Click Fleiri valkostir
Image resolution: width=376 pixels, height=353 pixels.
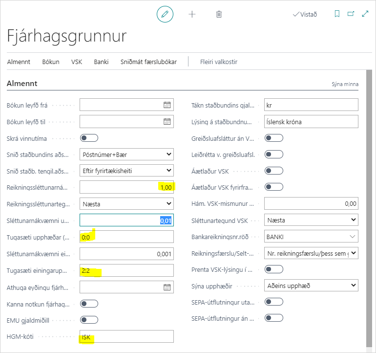click(x=219, y=62)
